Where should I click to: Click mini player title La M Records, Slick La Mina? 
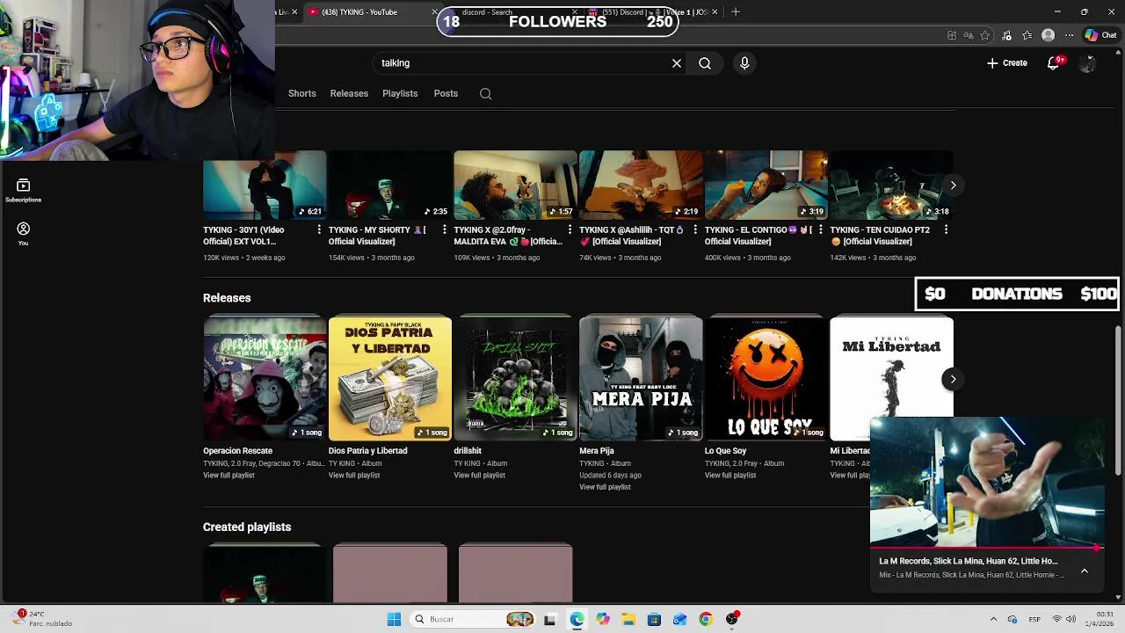tap(968, 561)
